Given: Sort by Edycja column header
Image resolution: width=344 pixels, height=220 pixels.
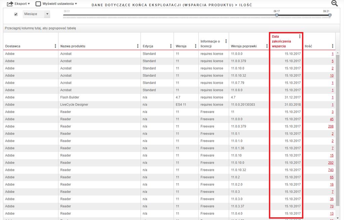Looking at the screenshot, I should click(148, 46).
